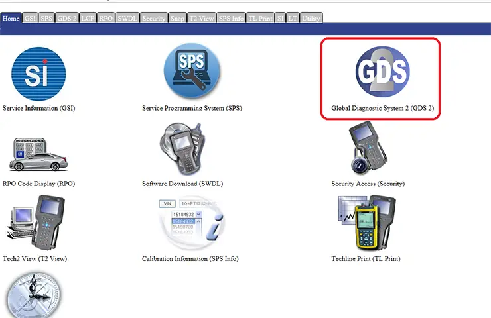Select the SPS tab
This screenshot has width=491, height=318.
click(46, 18)
